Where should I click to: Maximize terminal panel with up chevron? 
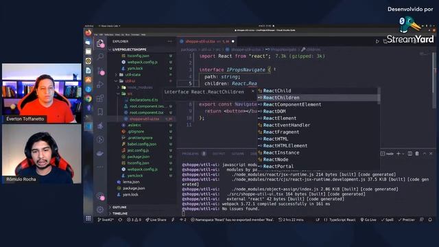click(x=425, y=154)
